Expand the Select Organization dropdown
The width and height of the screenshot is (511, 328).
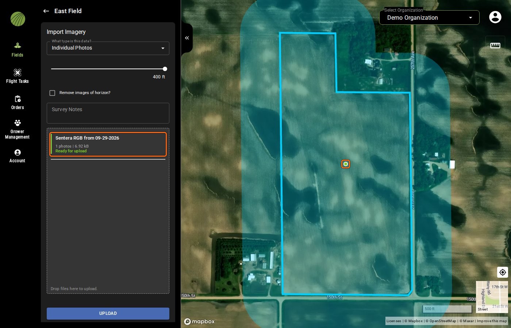(429, 17)
